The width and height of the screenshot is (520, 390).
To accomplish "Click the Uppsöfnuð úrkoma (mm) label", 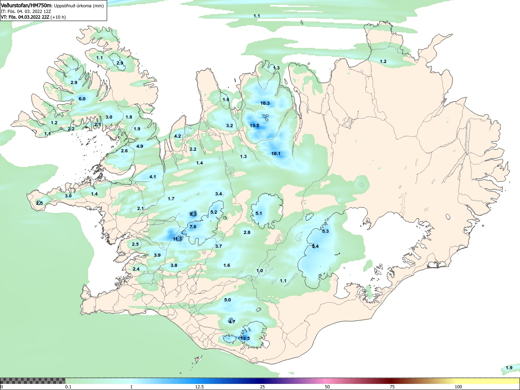I will tap(79, 6).
